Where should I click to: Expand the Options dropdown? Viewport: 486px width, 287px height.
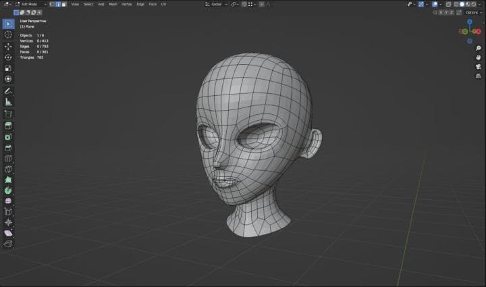tap(473, 12)
